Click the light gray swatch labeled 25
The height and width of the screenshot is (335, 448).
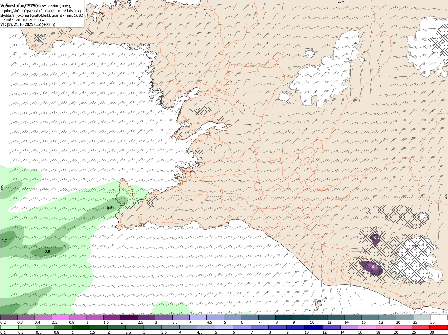tap(422, 318)
